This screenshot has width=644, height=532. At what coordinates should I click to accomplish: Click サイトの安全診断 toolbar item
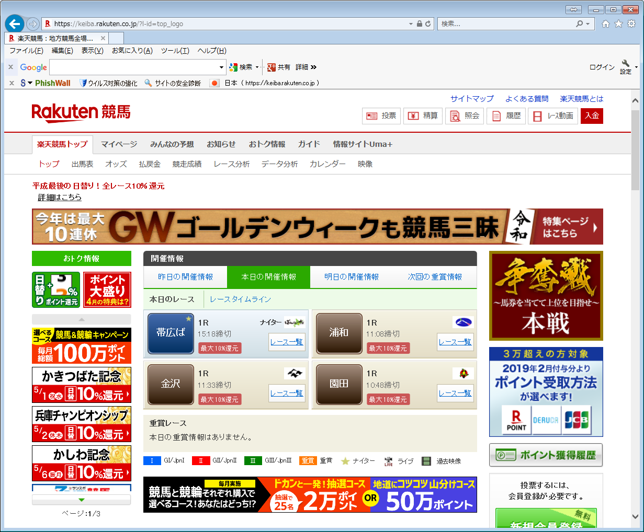coord(173,83)
